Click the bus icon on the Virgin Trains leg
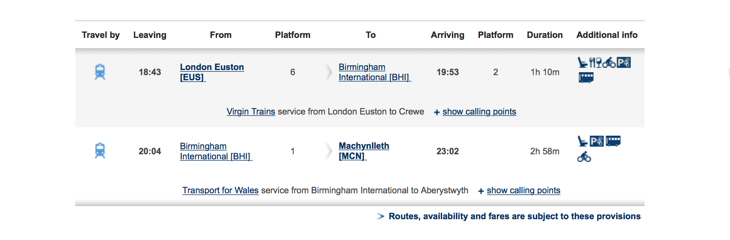Screen dimensions: 730x240 tap(586, 78)
